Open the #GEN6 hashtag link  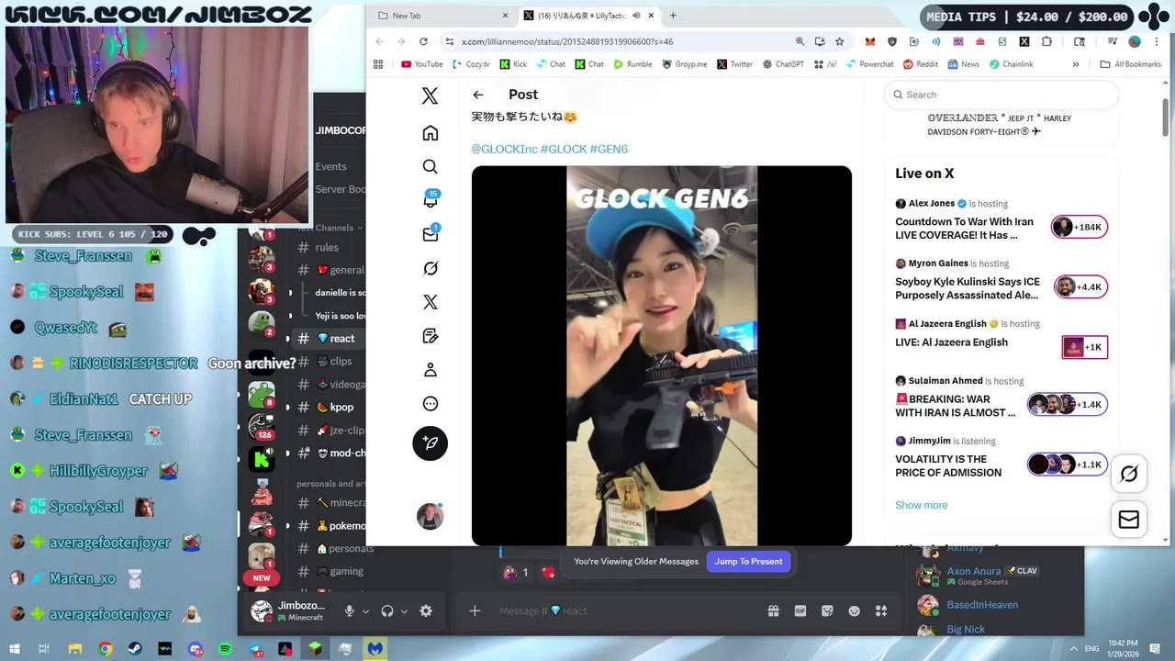point(609,149)
